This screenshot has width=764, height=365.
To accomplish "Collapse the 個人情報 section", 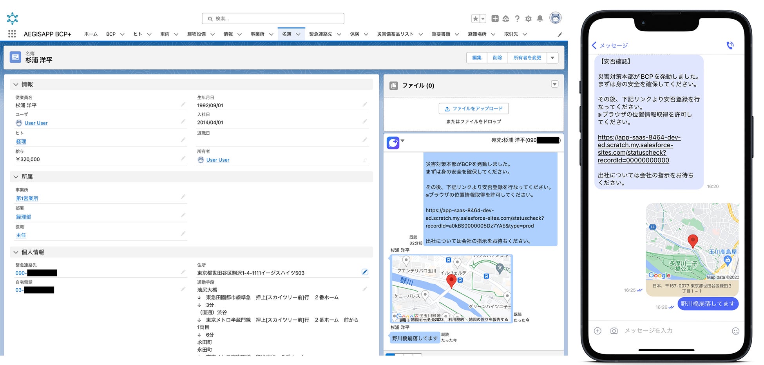I will pyautogui.click(x=16, y=252).
